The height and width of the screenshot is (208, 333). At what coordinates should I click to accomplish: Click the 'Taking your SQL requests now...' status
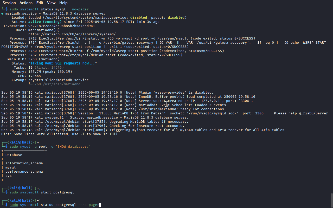point(63,63)
